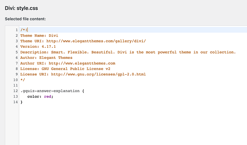This screenshot has height=145, width=247.
Task: Place cursor on line 1 '/*!'
Action: point(24,30)
